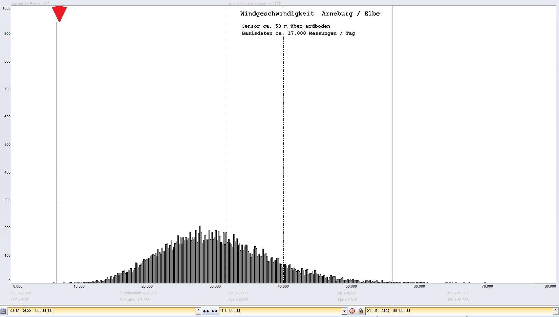The image size is (559, 317).
Task: Click the y-axis label 1000
Action: tap(6, 8)
